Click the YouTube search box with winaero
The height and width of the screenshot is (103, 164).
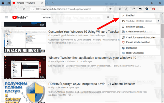(72, 17)
